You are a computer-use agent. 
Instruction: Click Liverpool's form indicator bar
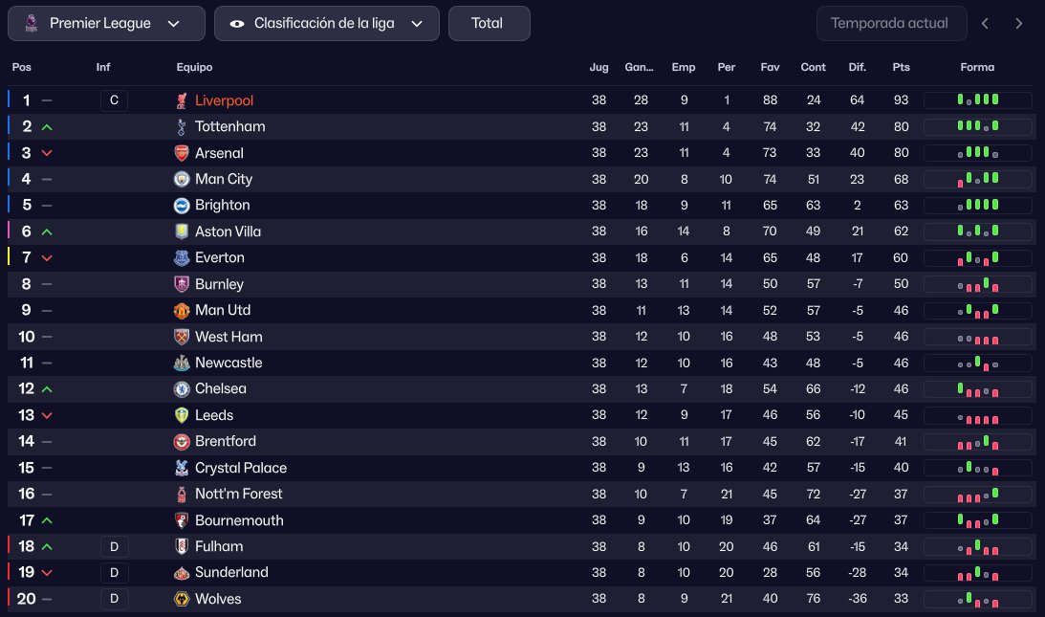977,100
